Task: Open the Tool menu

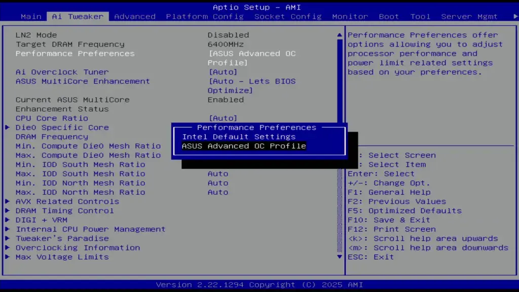Action: pyautogui.click(x=420, y=16)
